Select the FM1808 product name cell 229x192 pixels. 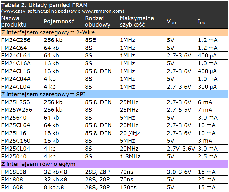pyautogui.click(x=22, y=180)
